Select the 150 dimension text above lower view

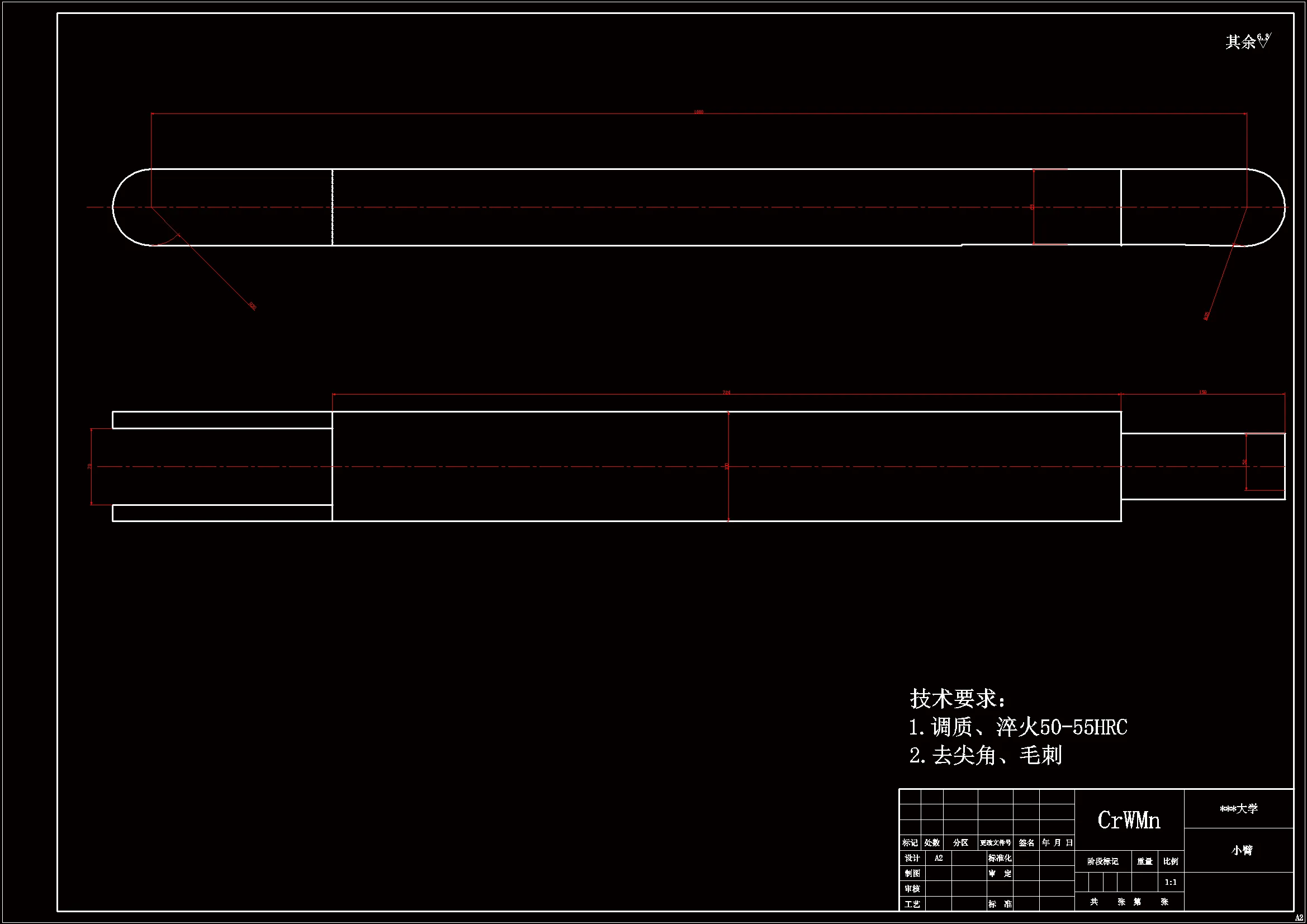[1202, 392]
